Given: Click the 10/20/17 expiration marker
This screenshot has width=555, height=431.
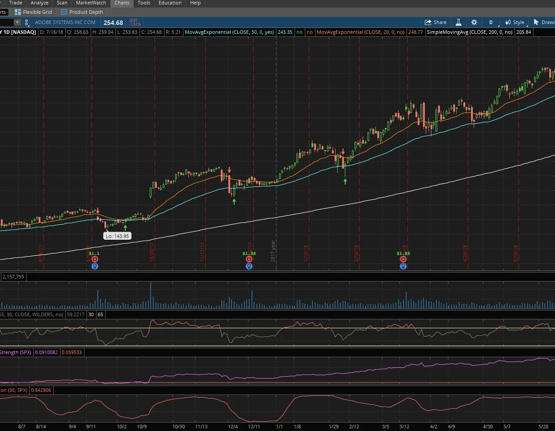Looking at the screenshot, I should click(152, 252).
